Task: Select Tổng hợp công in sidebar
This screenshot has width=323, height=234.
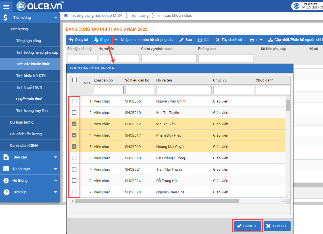Action: pyautogui.click(x=28, y=41)
